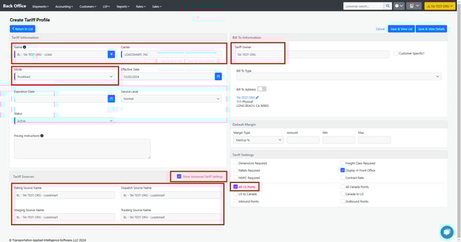Enable the Contract Rate checkbox
Viewport: 461px width, 242px height.
coord(342,178)
